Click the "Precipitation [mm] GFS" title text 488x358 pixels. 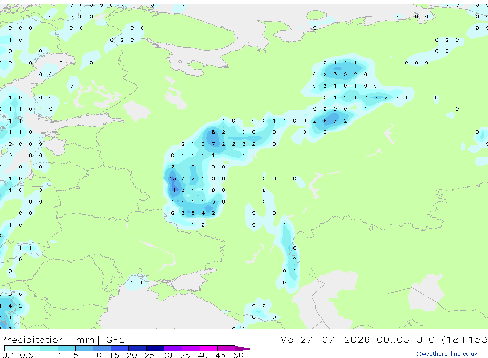62,340
